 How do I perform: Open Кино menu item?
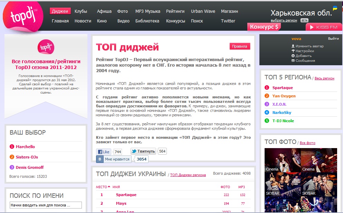coord(102,21)
